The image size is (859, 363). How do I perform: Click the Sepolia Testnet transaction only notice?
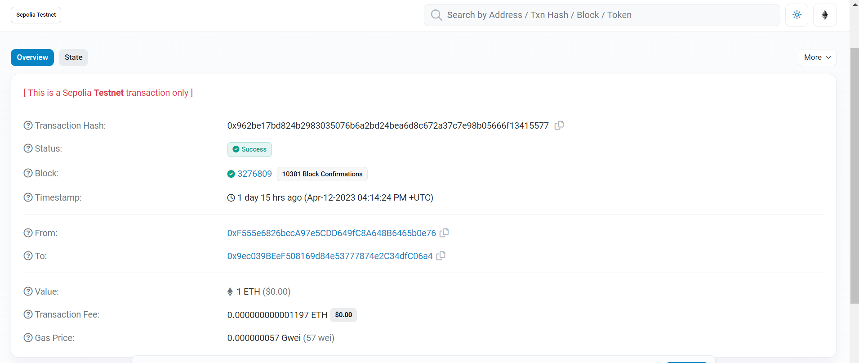(108, 93)
